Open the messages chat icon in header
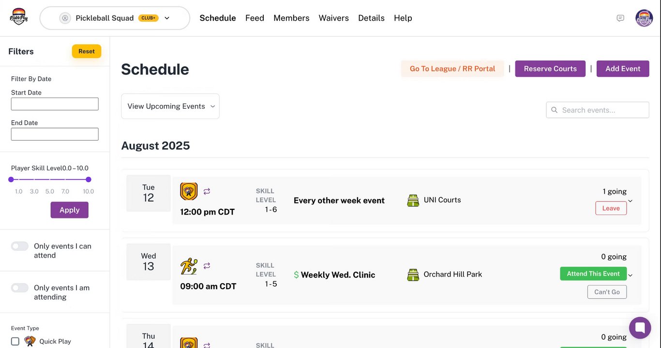661x348 pixels. (x=620, y=18)
